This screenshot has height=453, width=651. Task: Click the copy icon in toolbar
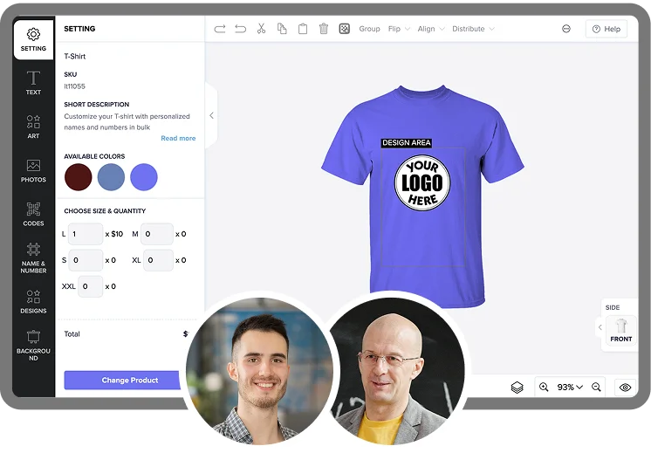tap(282, 29)
